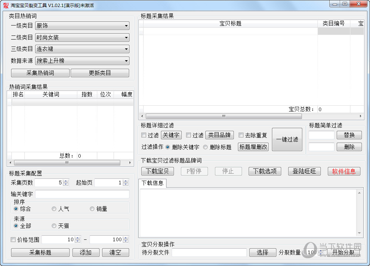370x266 pixels.
Task: Click the 一键过滤 button
Action: pyautogui.click(x=287, y=140)
